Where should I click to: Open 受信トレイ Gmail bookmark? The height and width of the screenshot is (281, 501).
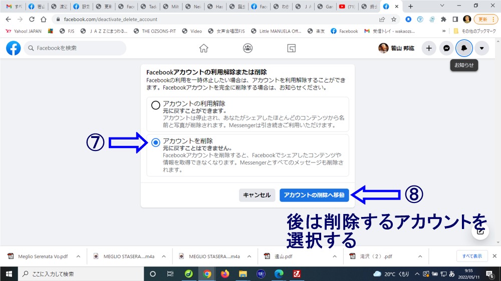(x=389, y=31)
